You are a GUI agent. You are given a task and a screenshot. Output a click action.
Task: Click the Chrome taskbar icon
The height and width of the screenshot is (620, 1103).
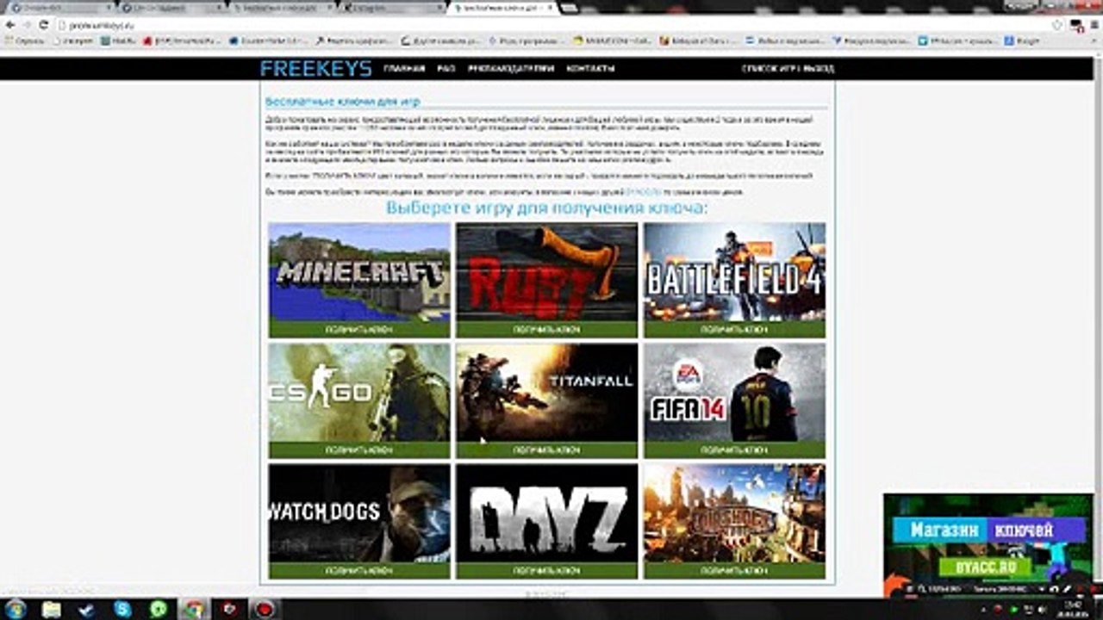(195, 609)
